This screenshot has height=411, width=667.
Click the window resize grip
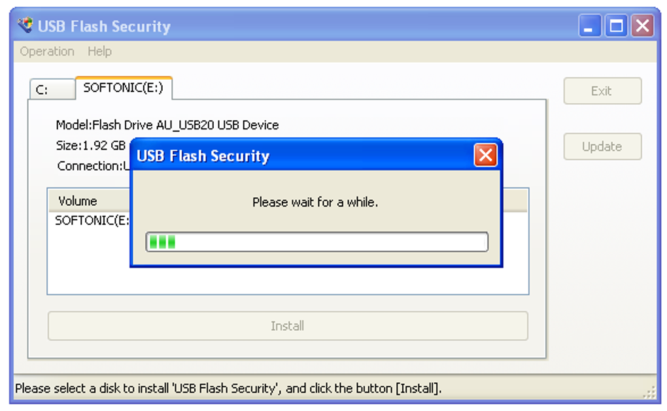[649, 392]
